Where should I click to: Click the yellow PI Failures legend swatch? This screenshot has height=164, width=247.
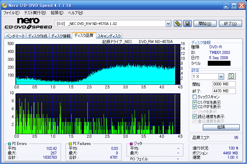pyautogui.click(x=70, y=144)
